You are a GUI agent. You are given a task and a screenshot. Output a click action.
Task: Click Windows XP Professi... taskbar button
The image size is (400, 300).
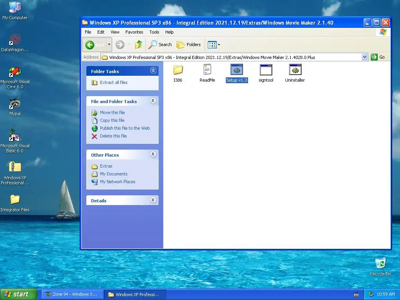[x=135, y=295]
